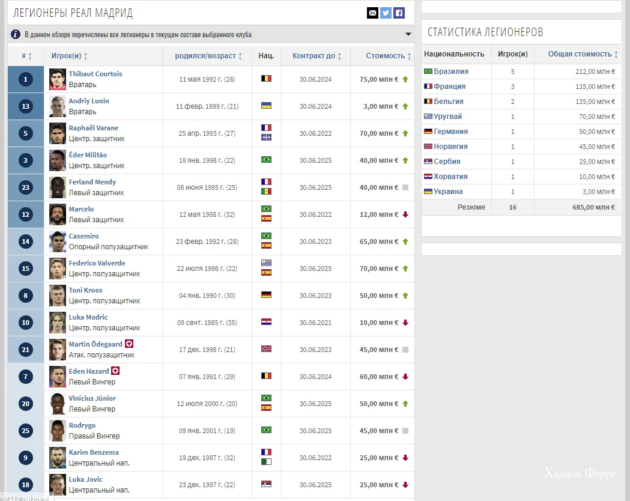630x501 pixels.
Task: Click Toni Kroos portrait thumbnail
Action: tap(58, 296)
